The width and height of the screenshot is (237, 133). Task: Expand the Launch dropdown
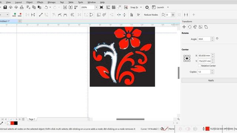click(168, 7)
